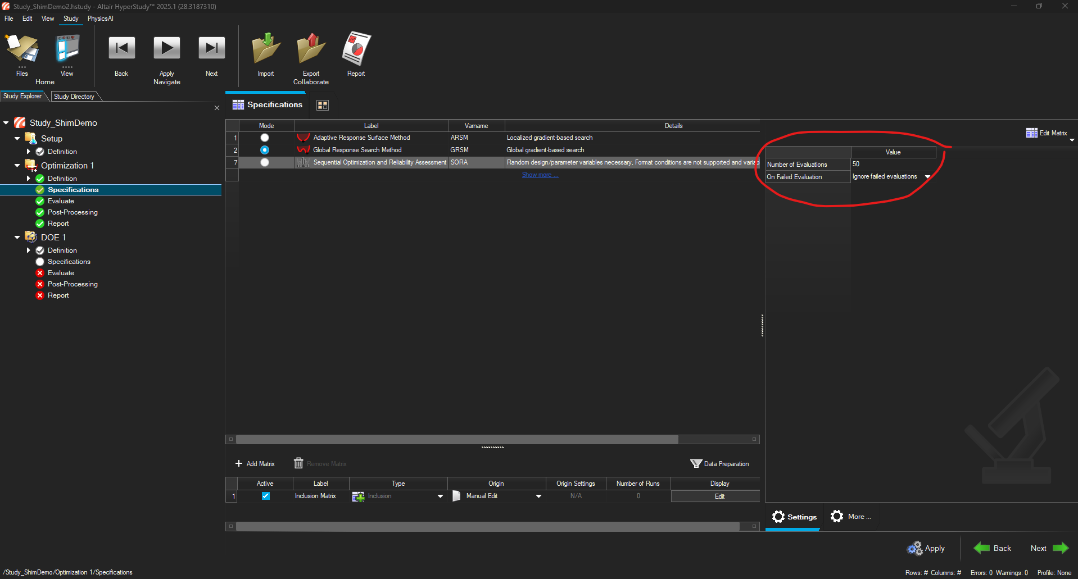Viewport: 1078px width, 579px height.
Task: Click the Apply play icon in ribbon
Action: point(167,48)
